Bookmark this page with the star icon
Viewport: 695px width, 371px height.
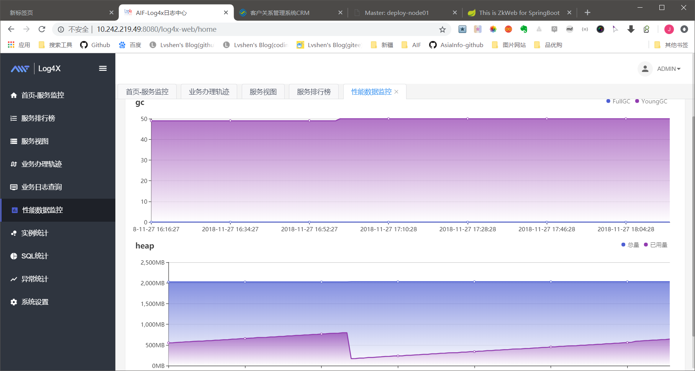[x=443, y=29]
